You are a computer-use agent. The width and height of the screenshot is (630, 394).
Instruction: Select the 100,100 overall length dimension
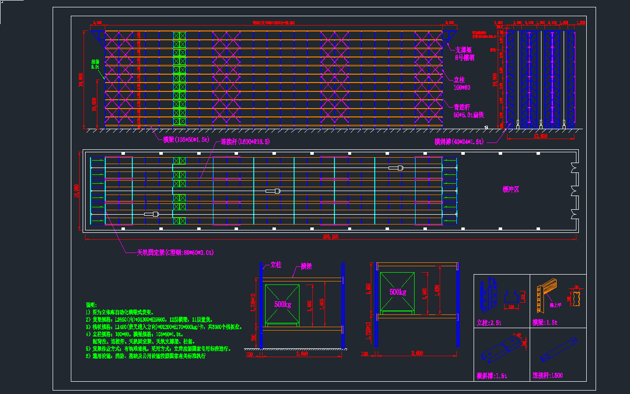click(x=330, y=237)
